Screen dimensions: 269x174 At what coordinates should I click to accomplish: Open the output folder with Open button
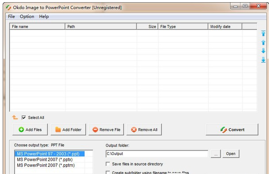(231, 154)
